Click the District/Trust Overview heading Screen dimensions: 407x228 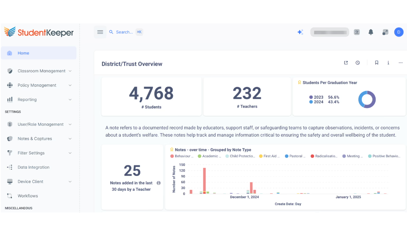tap(132, 64)
